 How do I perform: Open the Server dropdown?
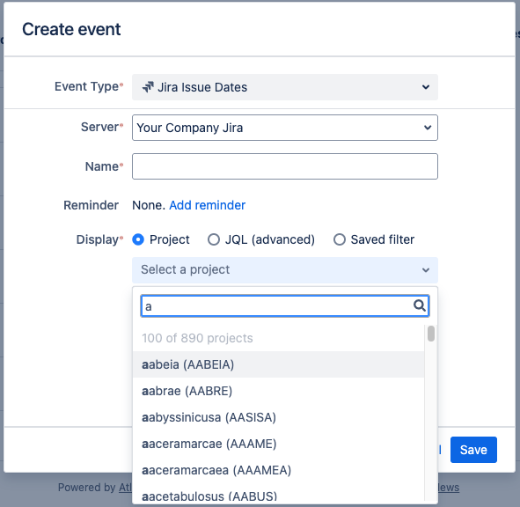(285, 128)
